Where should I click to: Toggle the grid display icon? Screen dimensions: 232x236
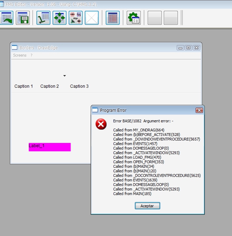pyautogui.click(x=113, y=18)
